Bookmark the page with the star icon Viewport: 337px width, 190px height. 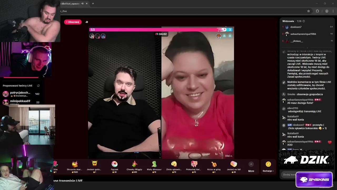(309, 11)
